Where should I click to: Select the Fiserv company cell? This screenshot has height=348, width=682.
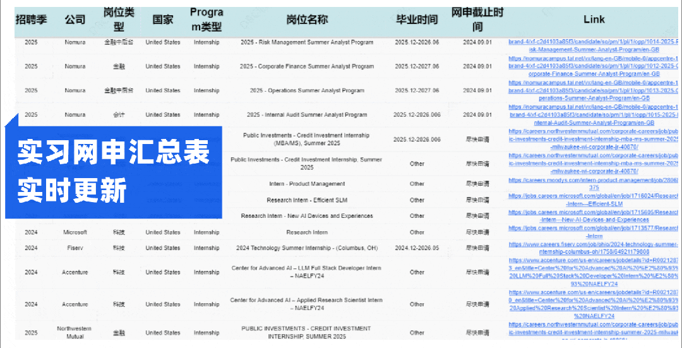coord(75,248)
